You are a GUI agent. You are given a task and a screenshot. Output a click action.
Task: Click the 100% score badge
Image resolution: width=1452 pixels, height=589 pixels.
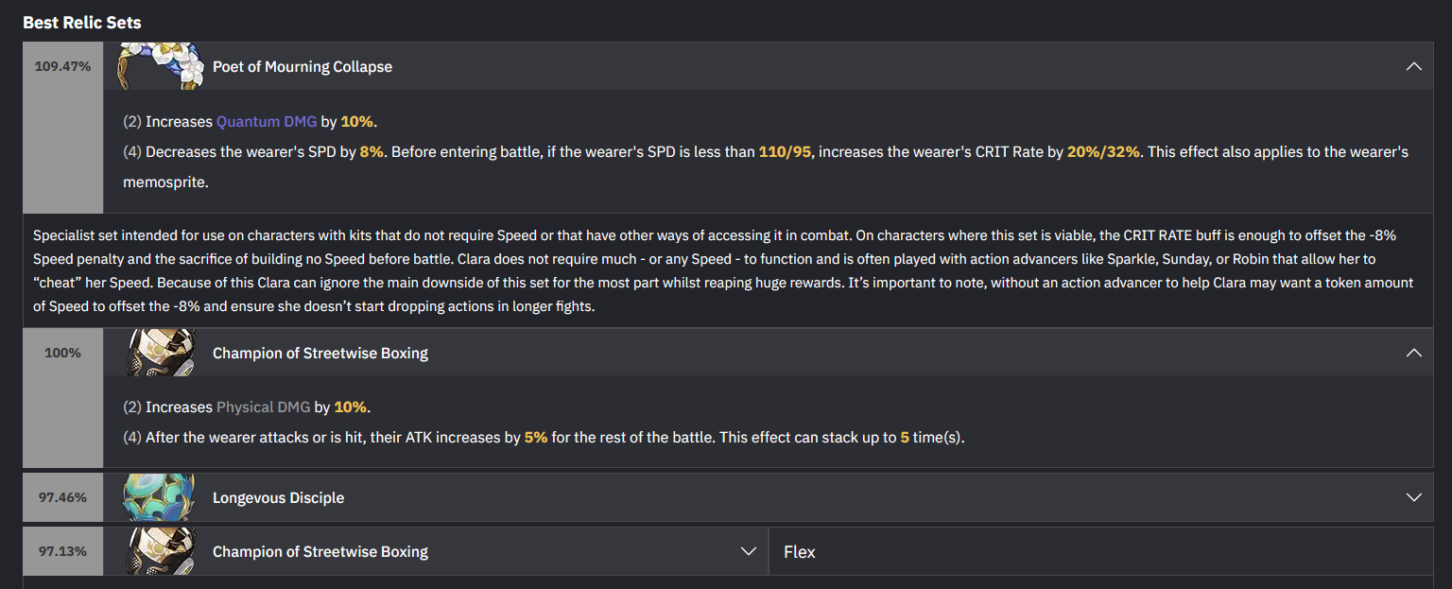coord(62,353)
